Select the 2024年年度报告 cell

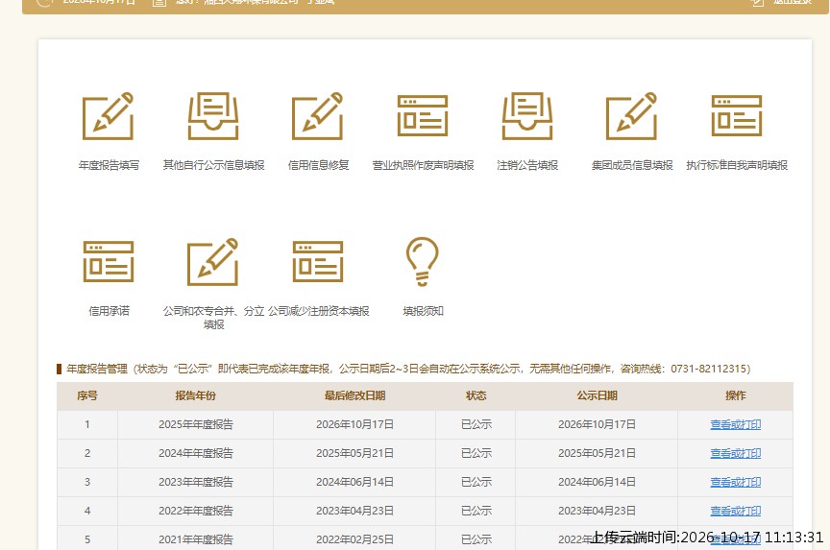(195, 453)
